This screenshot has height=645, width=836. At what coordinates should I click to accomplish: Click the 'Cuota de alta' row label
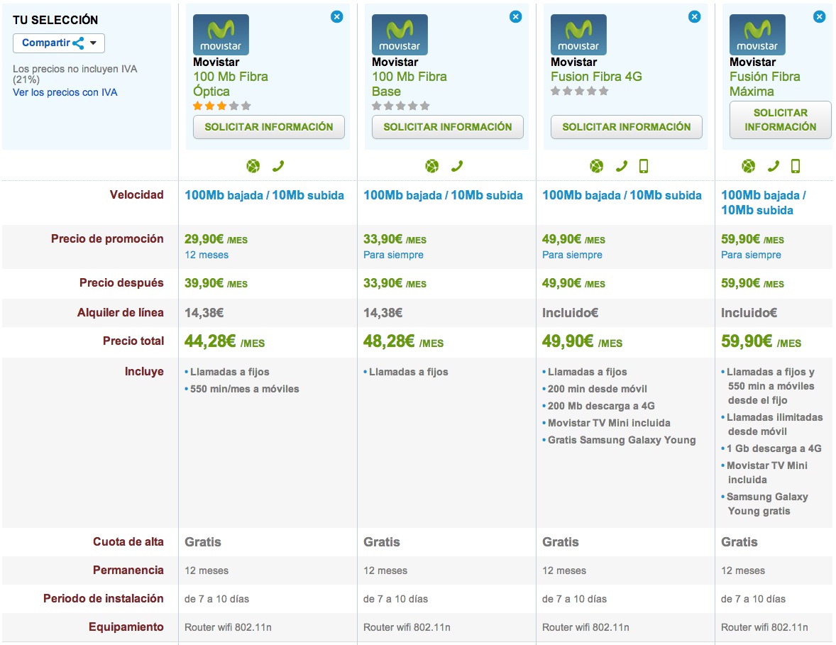[128, 541]
